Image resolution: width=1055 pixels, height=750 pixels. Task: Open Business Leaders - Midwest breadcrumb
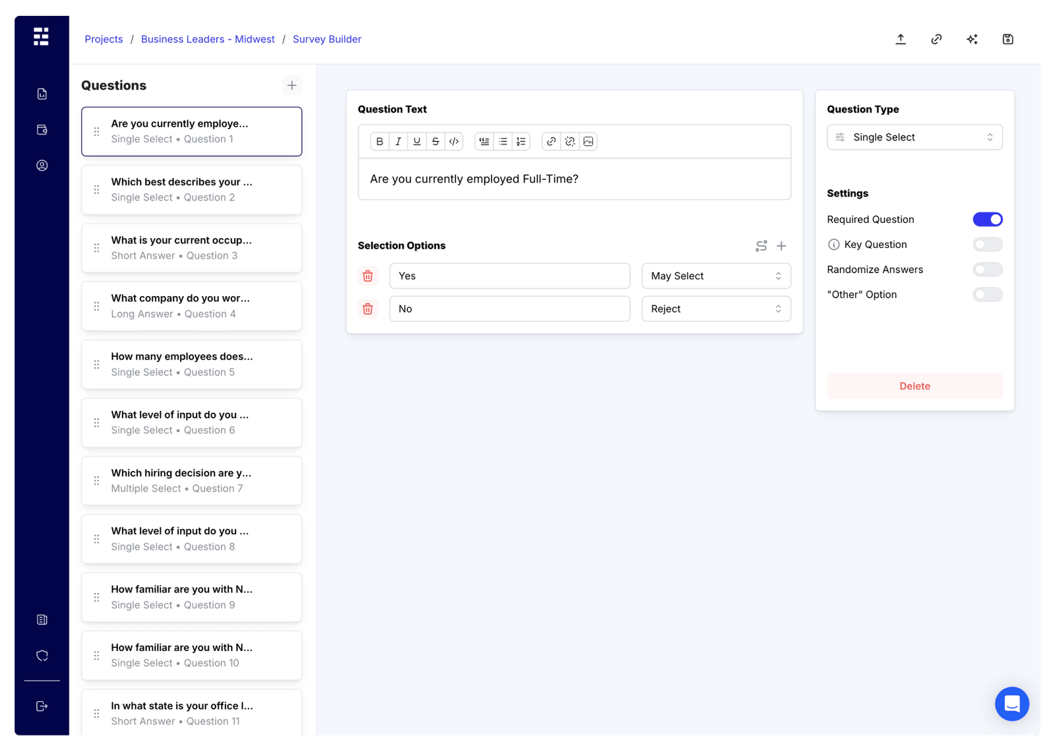[x=208, y=39]
